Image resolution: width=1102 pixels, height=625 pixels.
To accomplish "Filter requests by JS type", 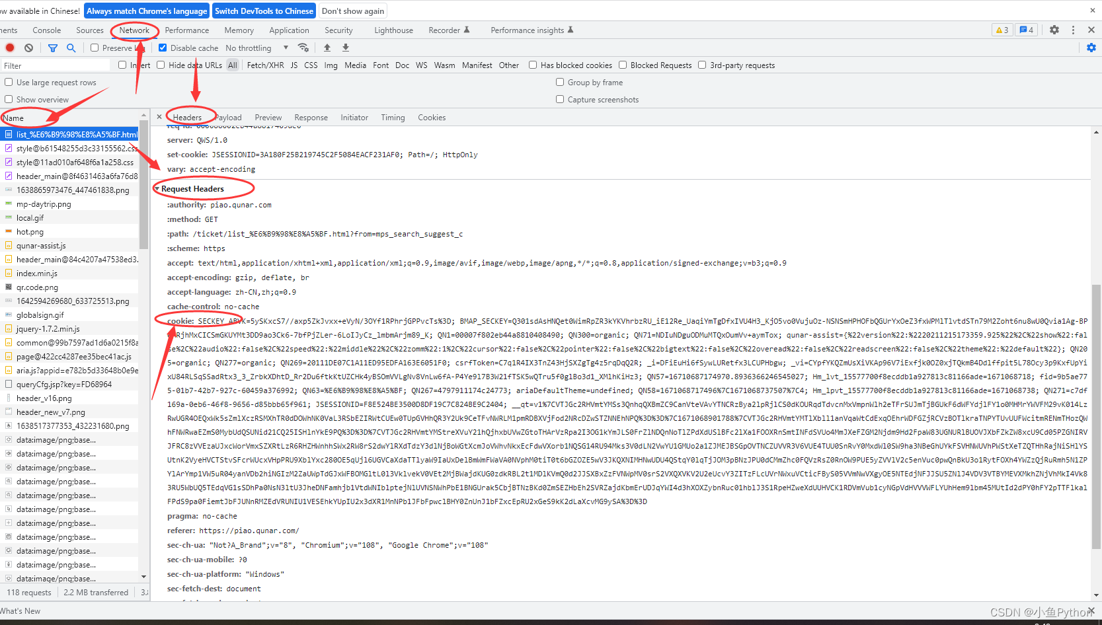I will [x=294, y=65].
